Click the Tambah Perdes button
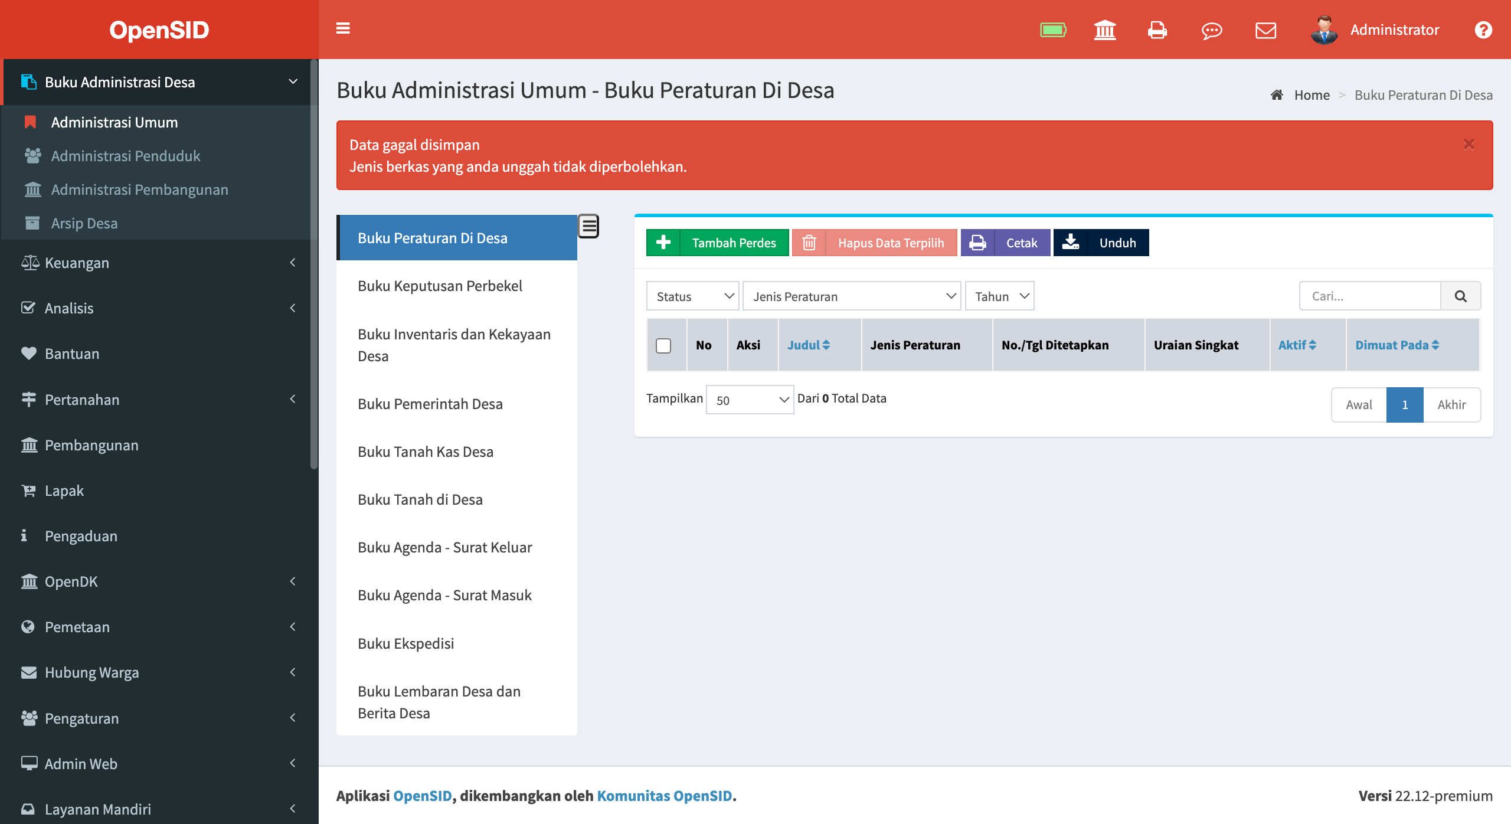The height and width of the screenshot is (824, 1511). tap(717, 243)
